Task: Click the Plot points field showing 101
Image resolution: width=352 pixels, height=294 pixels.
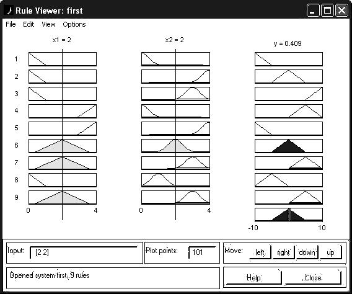Action: coord(202,252)
